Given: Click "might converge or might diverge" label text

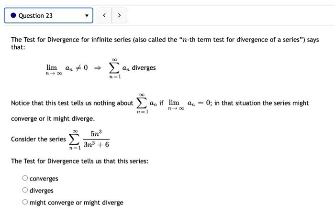Looking at the screenshot, I should (76, 203).
